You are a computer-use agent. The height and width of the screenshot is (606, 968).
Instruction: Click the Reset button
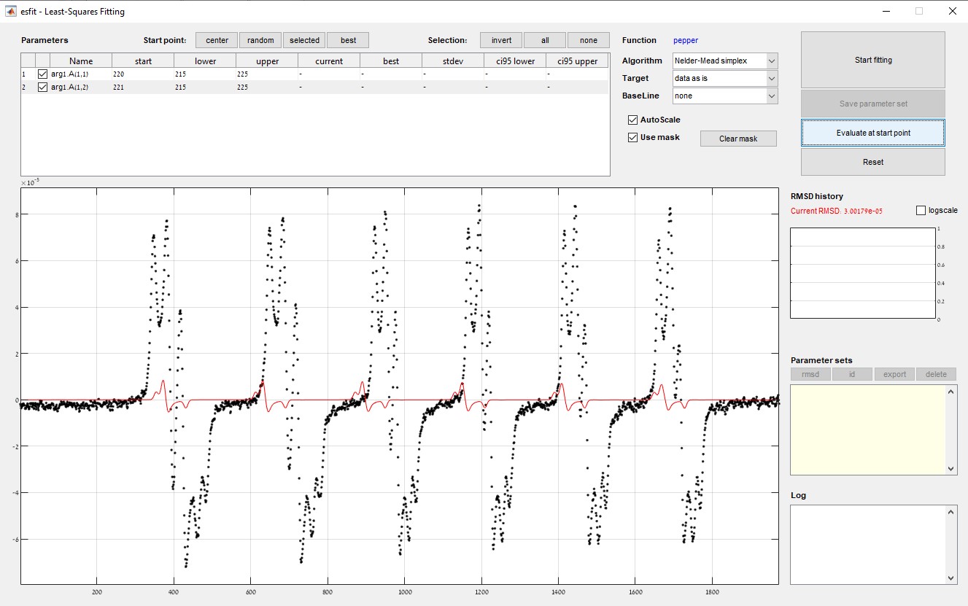[x=872, y=162]
